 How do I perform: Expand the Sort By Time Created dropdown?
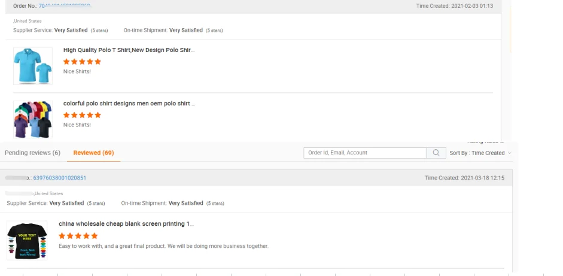coord(480,153)
